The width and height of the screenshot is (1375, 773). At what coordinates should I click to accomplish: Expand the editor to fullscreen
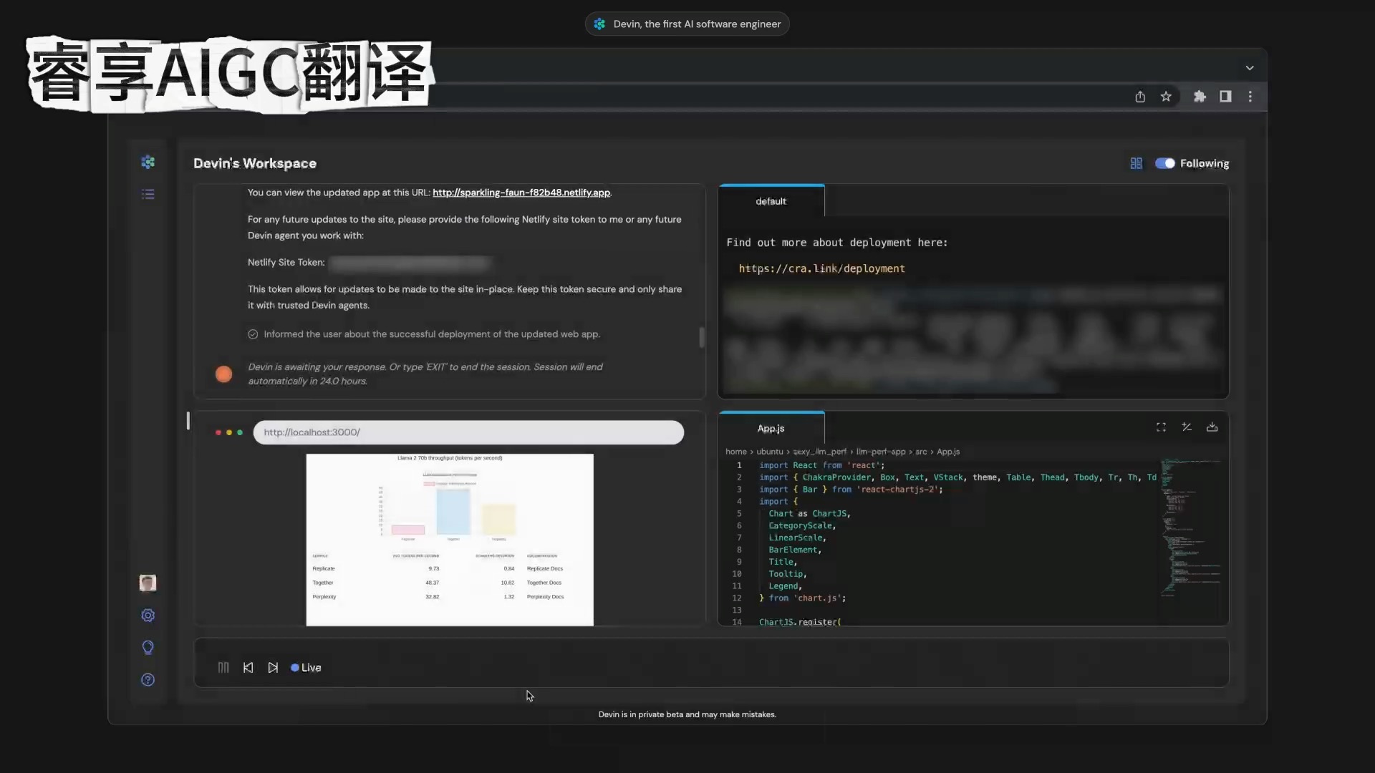tap(1161, 427)
